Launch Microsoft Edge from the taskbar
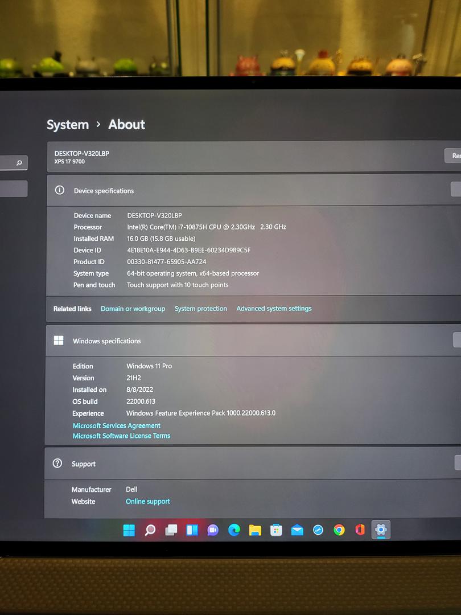 point(234,530)
